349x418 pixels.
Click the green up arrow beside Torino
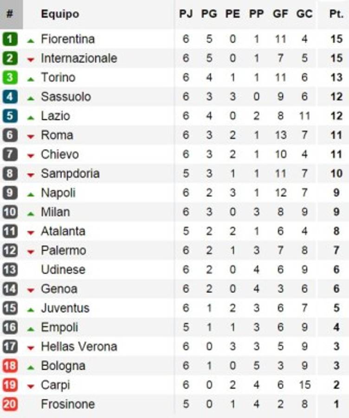coord(31,79)
